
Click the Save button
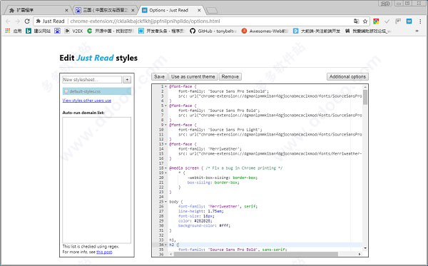coord(159,77)
